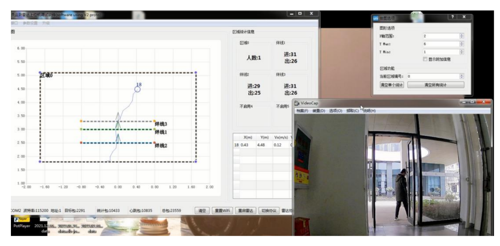Open the 参数设置 menu

pyautogui.click(x=30, y=23)
